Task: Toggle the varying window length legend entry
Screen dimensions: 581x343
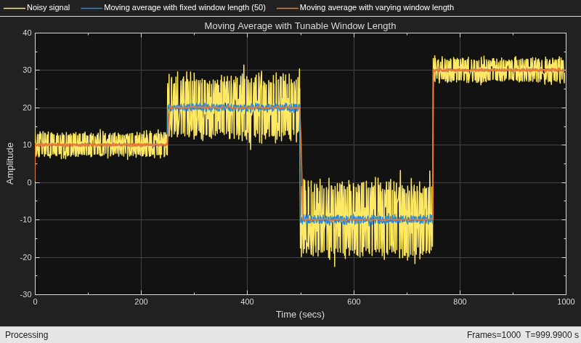Action: pos(365,7)
